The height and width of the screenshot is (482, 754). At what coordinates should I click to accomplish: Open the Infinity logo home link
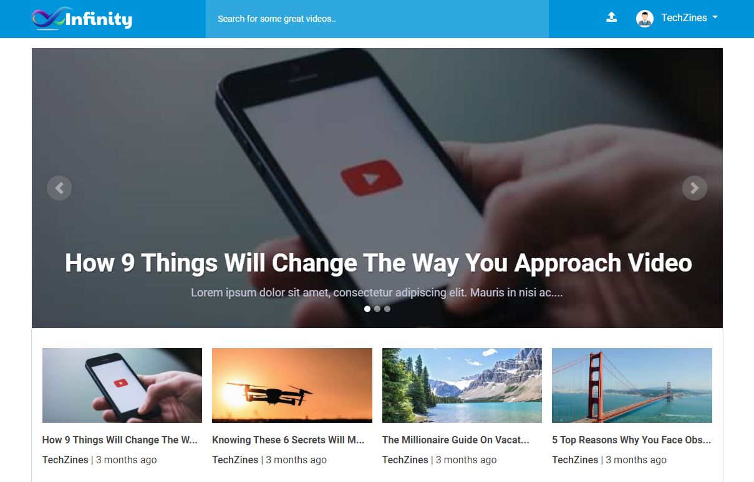click(x=82, y=19)
